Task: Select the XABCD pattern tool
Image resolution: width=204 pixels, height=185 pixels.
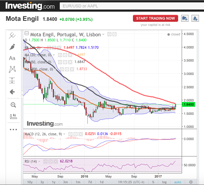Action: (x=12, y=69)
